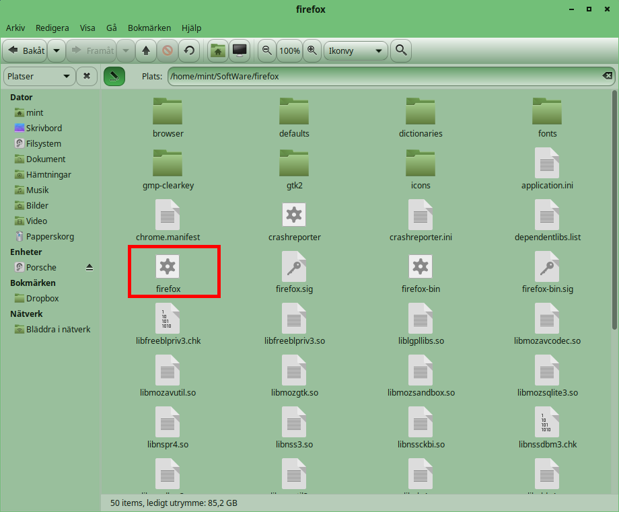The height and width of the screenshot is (512, 619).
Task: Open the Bokmärken menu
Action: pyautogui.click(x=149, y=28)
